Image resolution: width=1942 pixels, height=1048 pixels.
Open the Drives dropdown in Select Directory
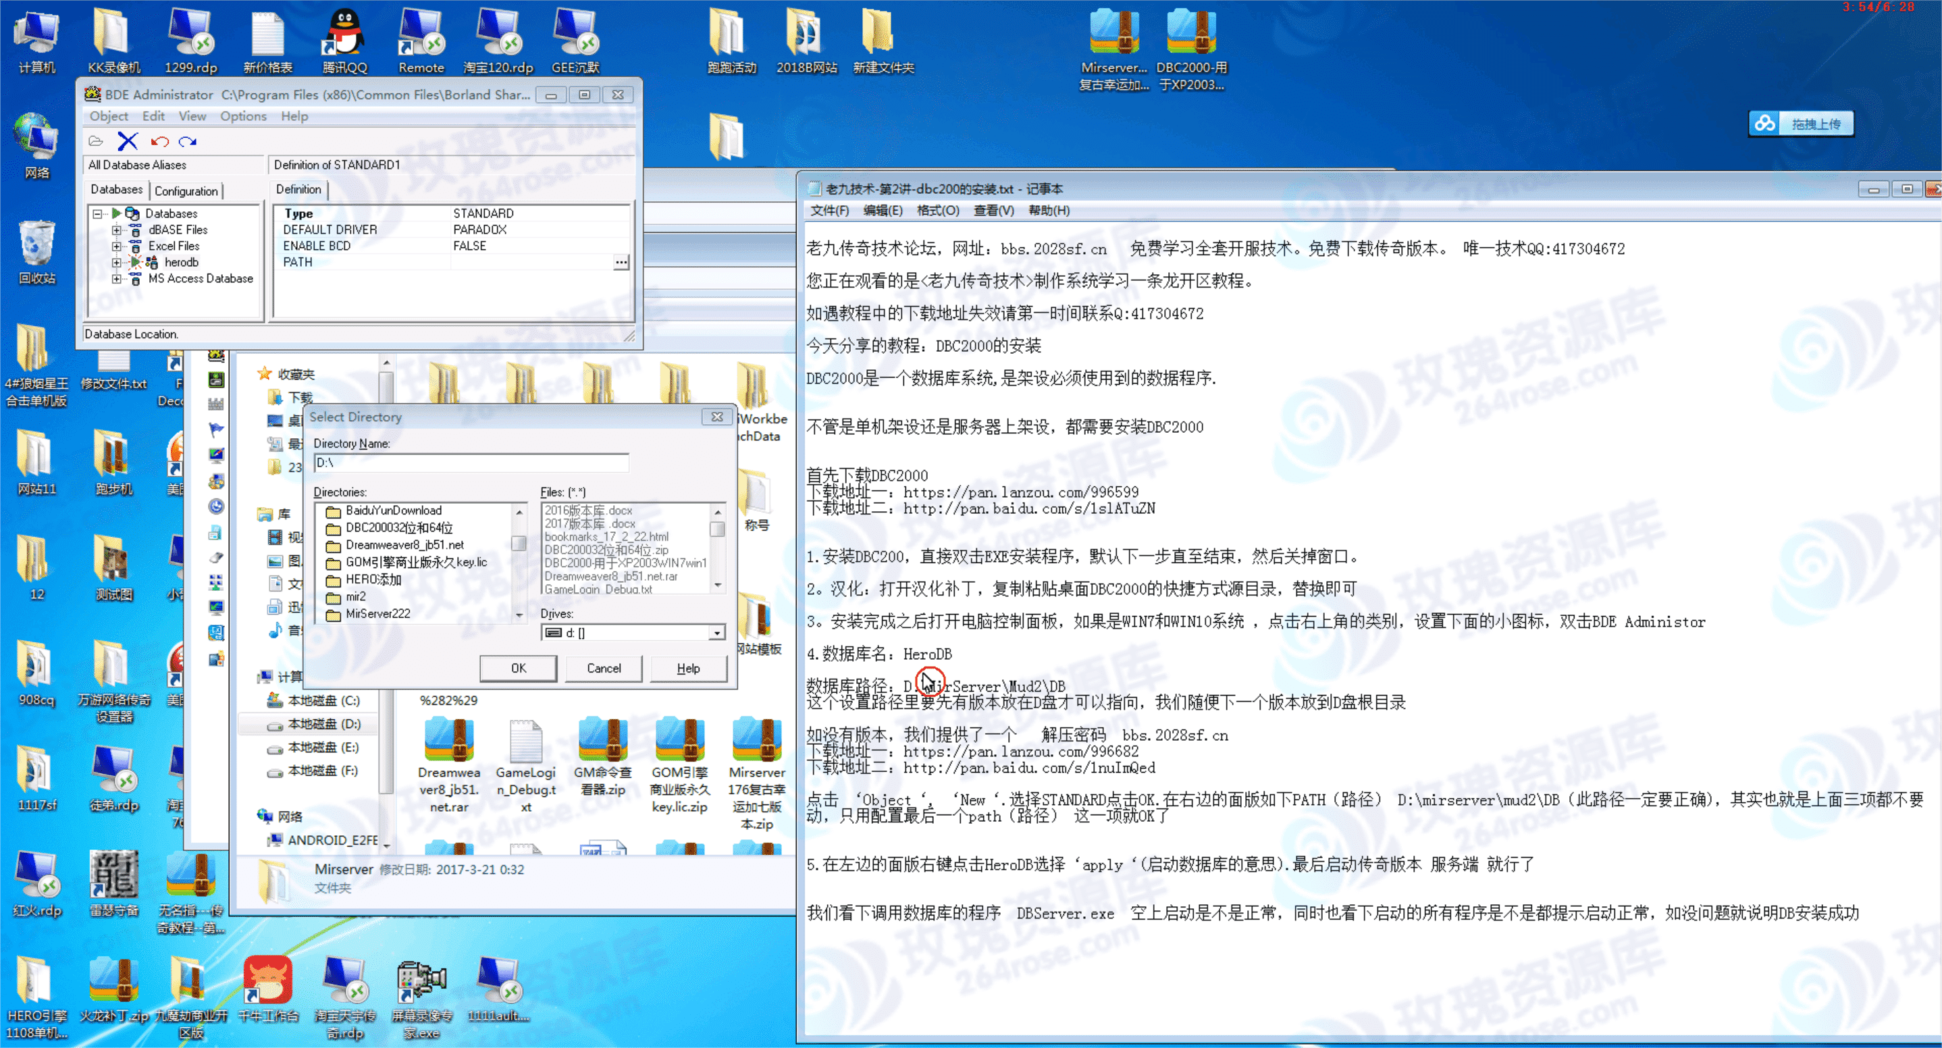coord(716,633)
